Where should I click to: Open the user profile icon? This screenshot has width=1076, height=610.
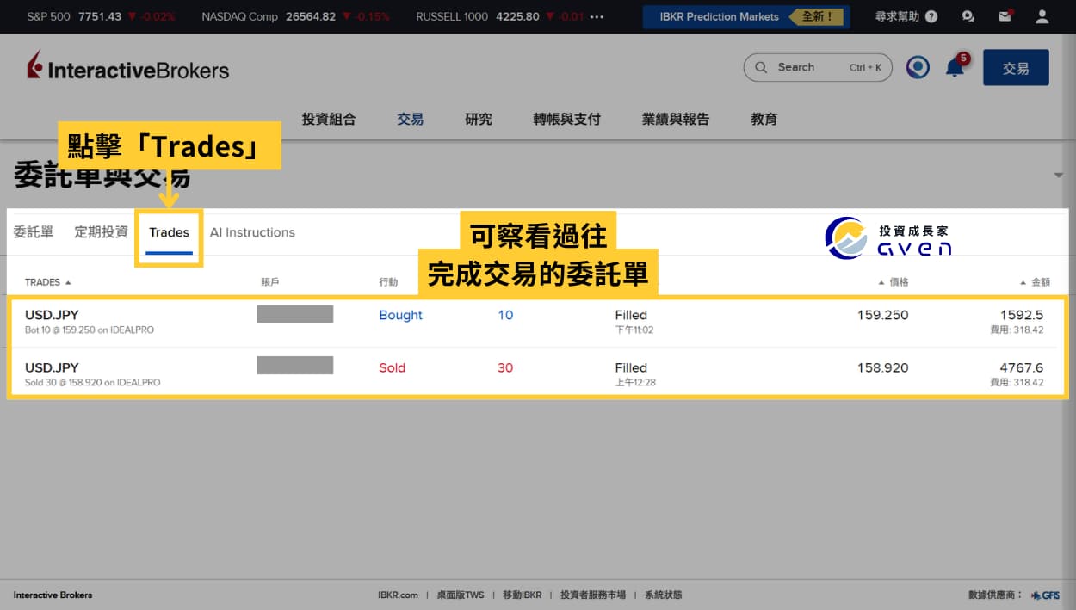(1042, 16)
